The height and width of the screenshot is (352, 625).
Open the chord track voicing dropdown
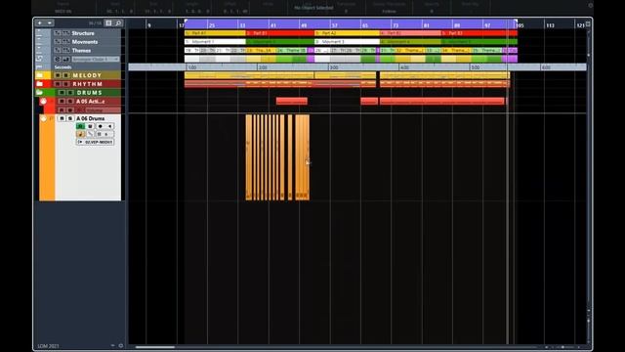point(96,59)
